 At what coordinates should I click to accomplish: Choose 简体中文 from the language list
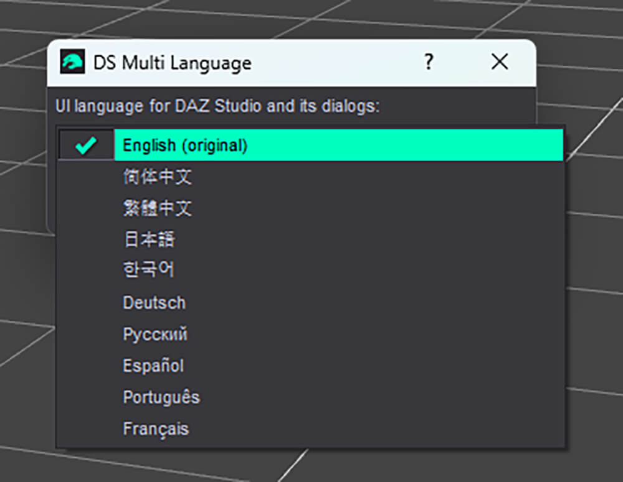point(311,177)
